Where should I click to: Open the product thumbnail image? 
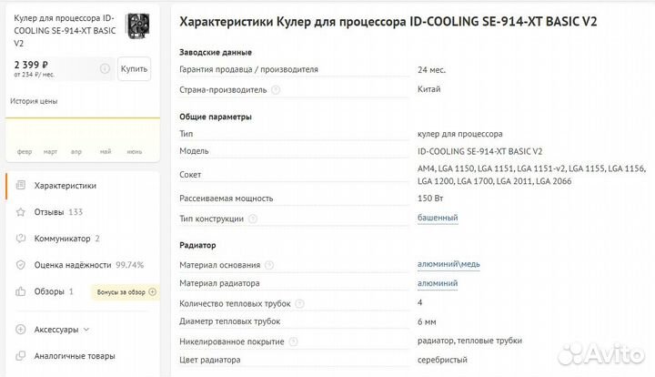tap(138, 25)
